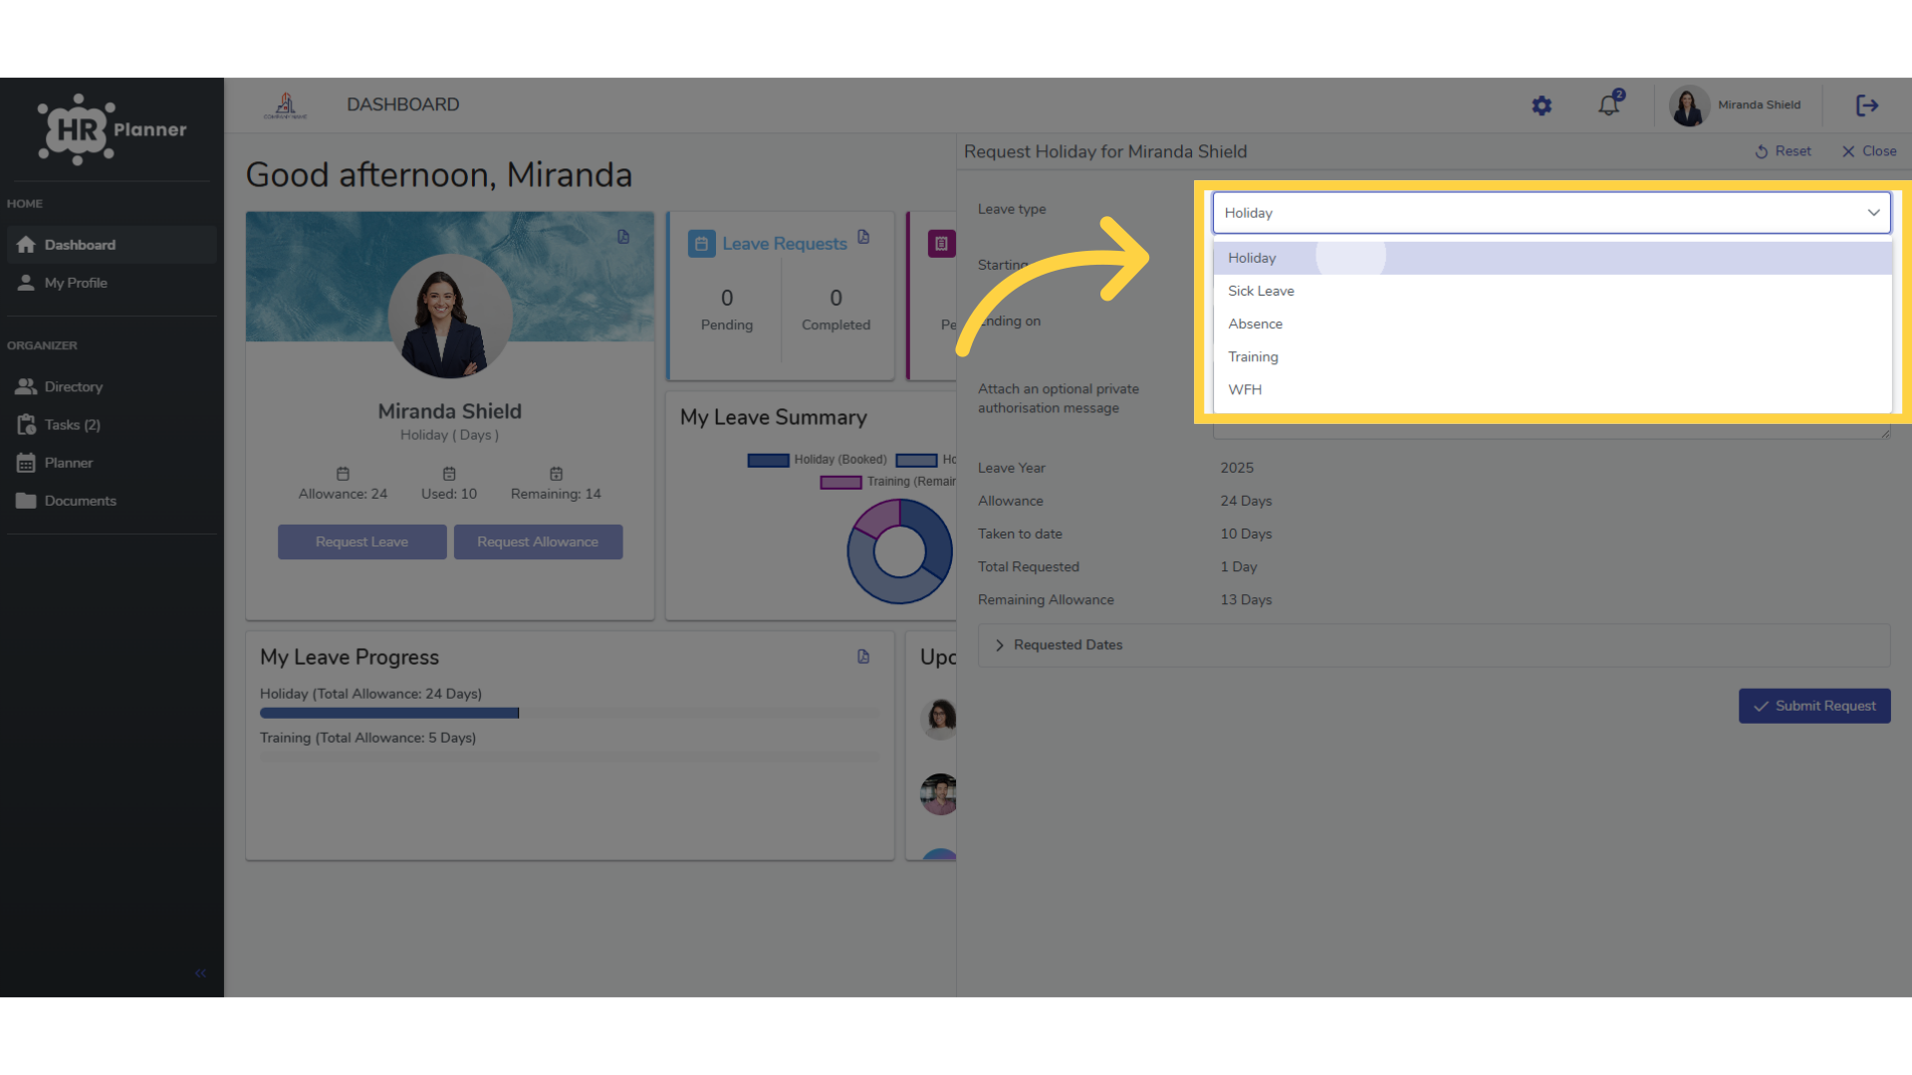The height and width of the screenshot is (1075, 1912).
Task: Click the Submit Request button
Action: tap(1814, 706)
